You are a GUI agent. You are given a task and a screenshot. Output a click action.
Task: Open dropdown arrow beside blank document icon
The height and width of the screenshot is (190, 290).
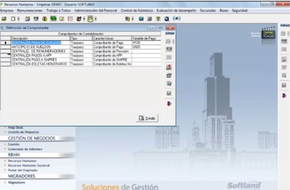(x=18, y=18)
